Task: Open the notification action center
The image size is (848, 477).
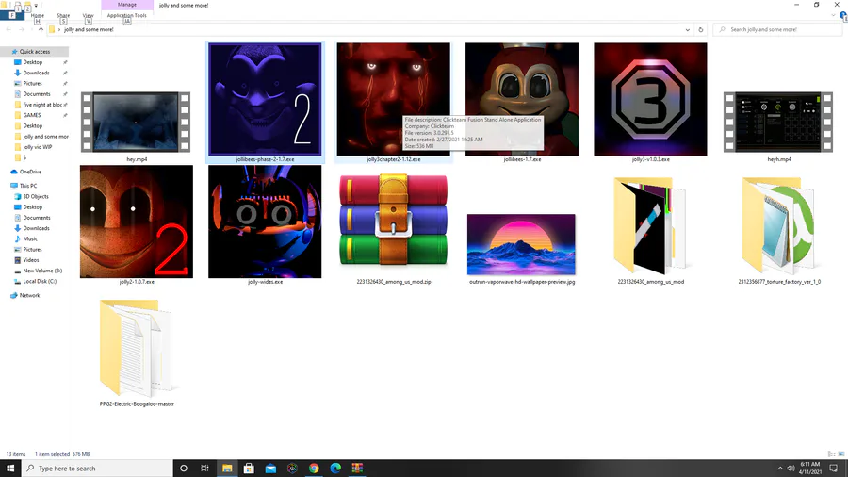Action: 834,469
